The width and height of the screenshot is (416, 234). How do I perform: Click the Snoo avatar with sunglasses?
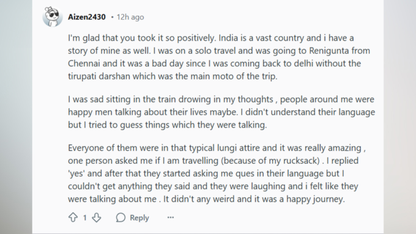click(x=53, y=16)
